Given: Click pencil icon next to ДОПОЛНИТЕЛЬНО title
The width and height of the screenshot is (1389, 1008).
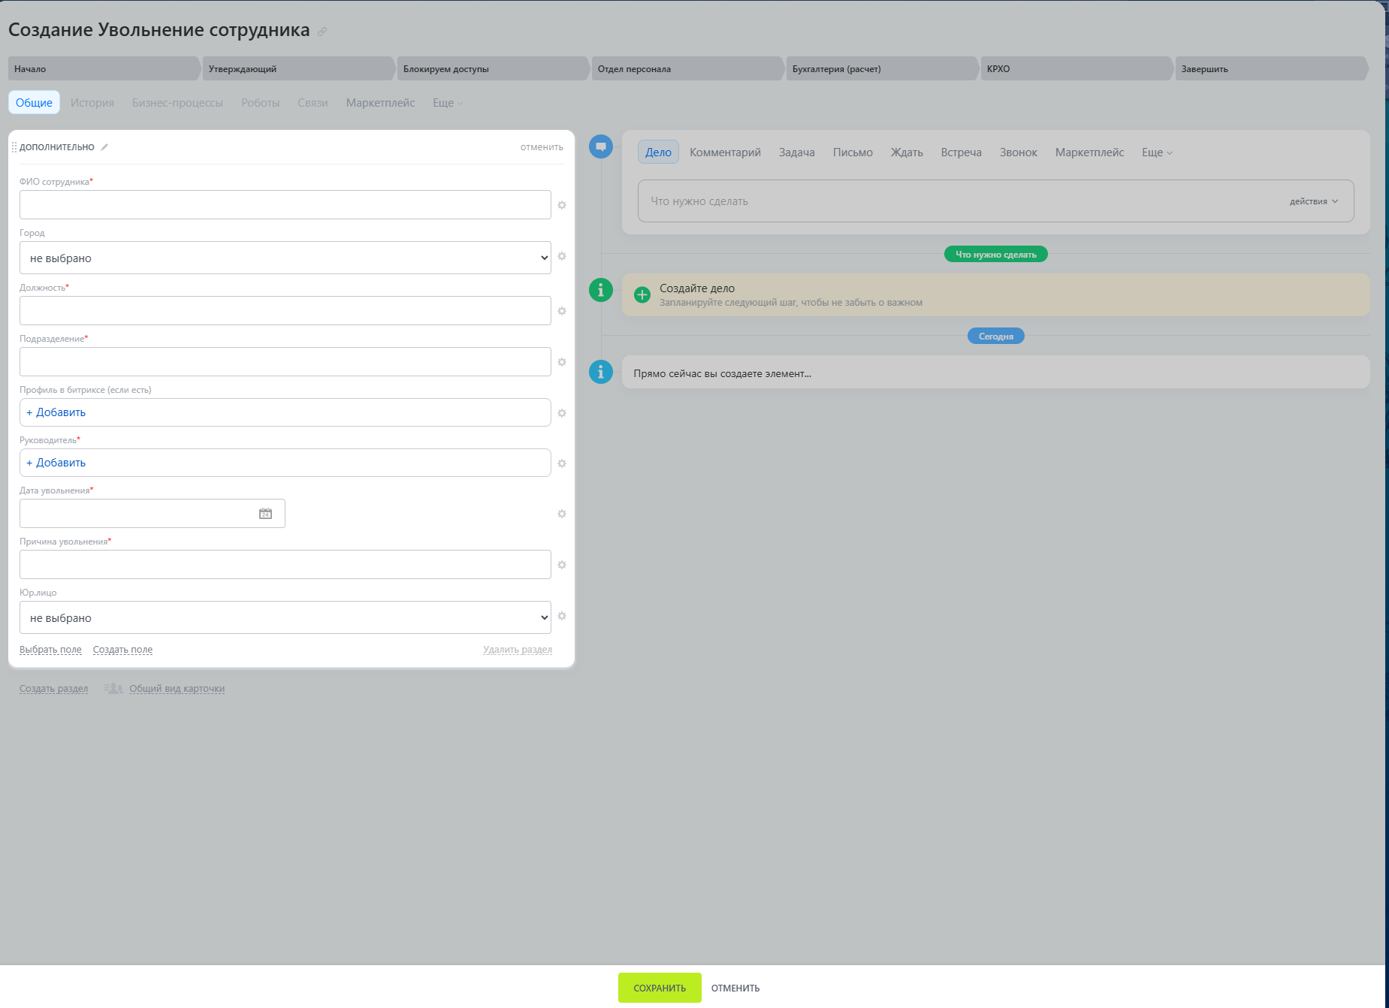Looking at the screenshot, I should (104, 147).
